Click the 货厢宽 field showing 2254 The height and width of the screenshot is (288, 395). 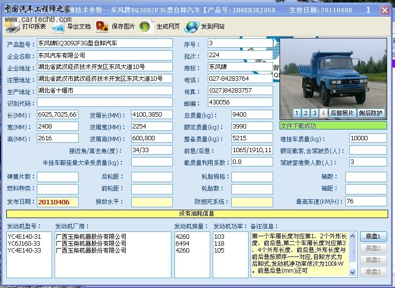152,127
